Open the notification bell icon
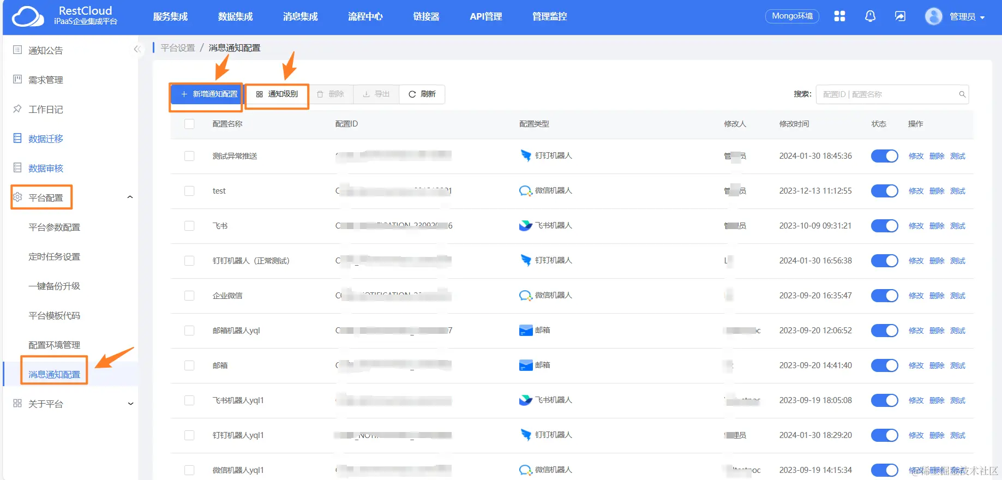The height and width of the screenshot is (480, 1002). 870,16
